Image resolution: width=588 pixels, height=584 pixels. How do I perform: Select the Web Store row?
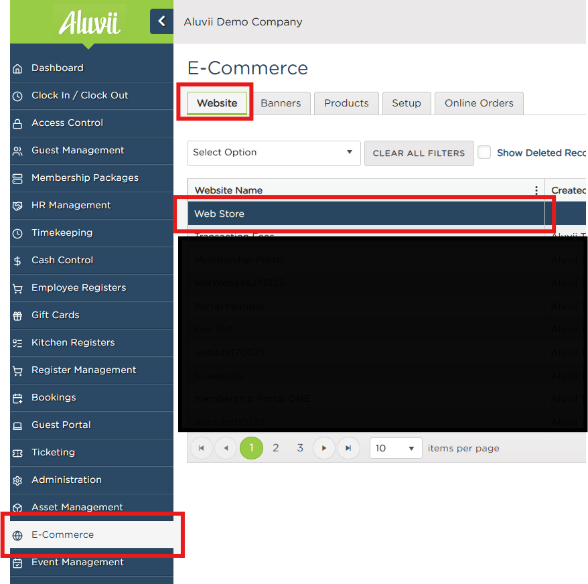(x=386, y=214)
